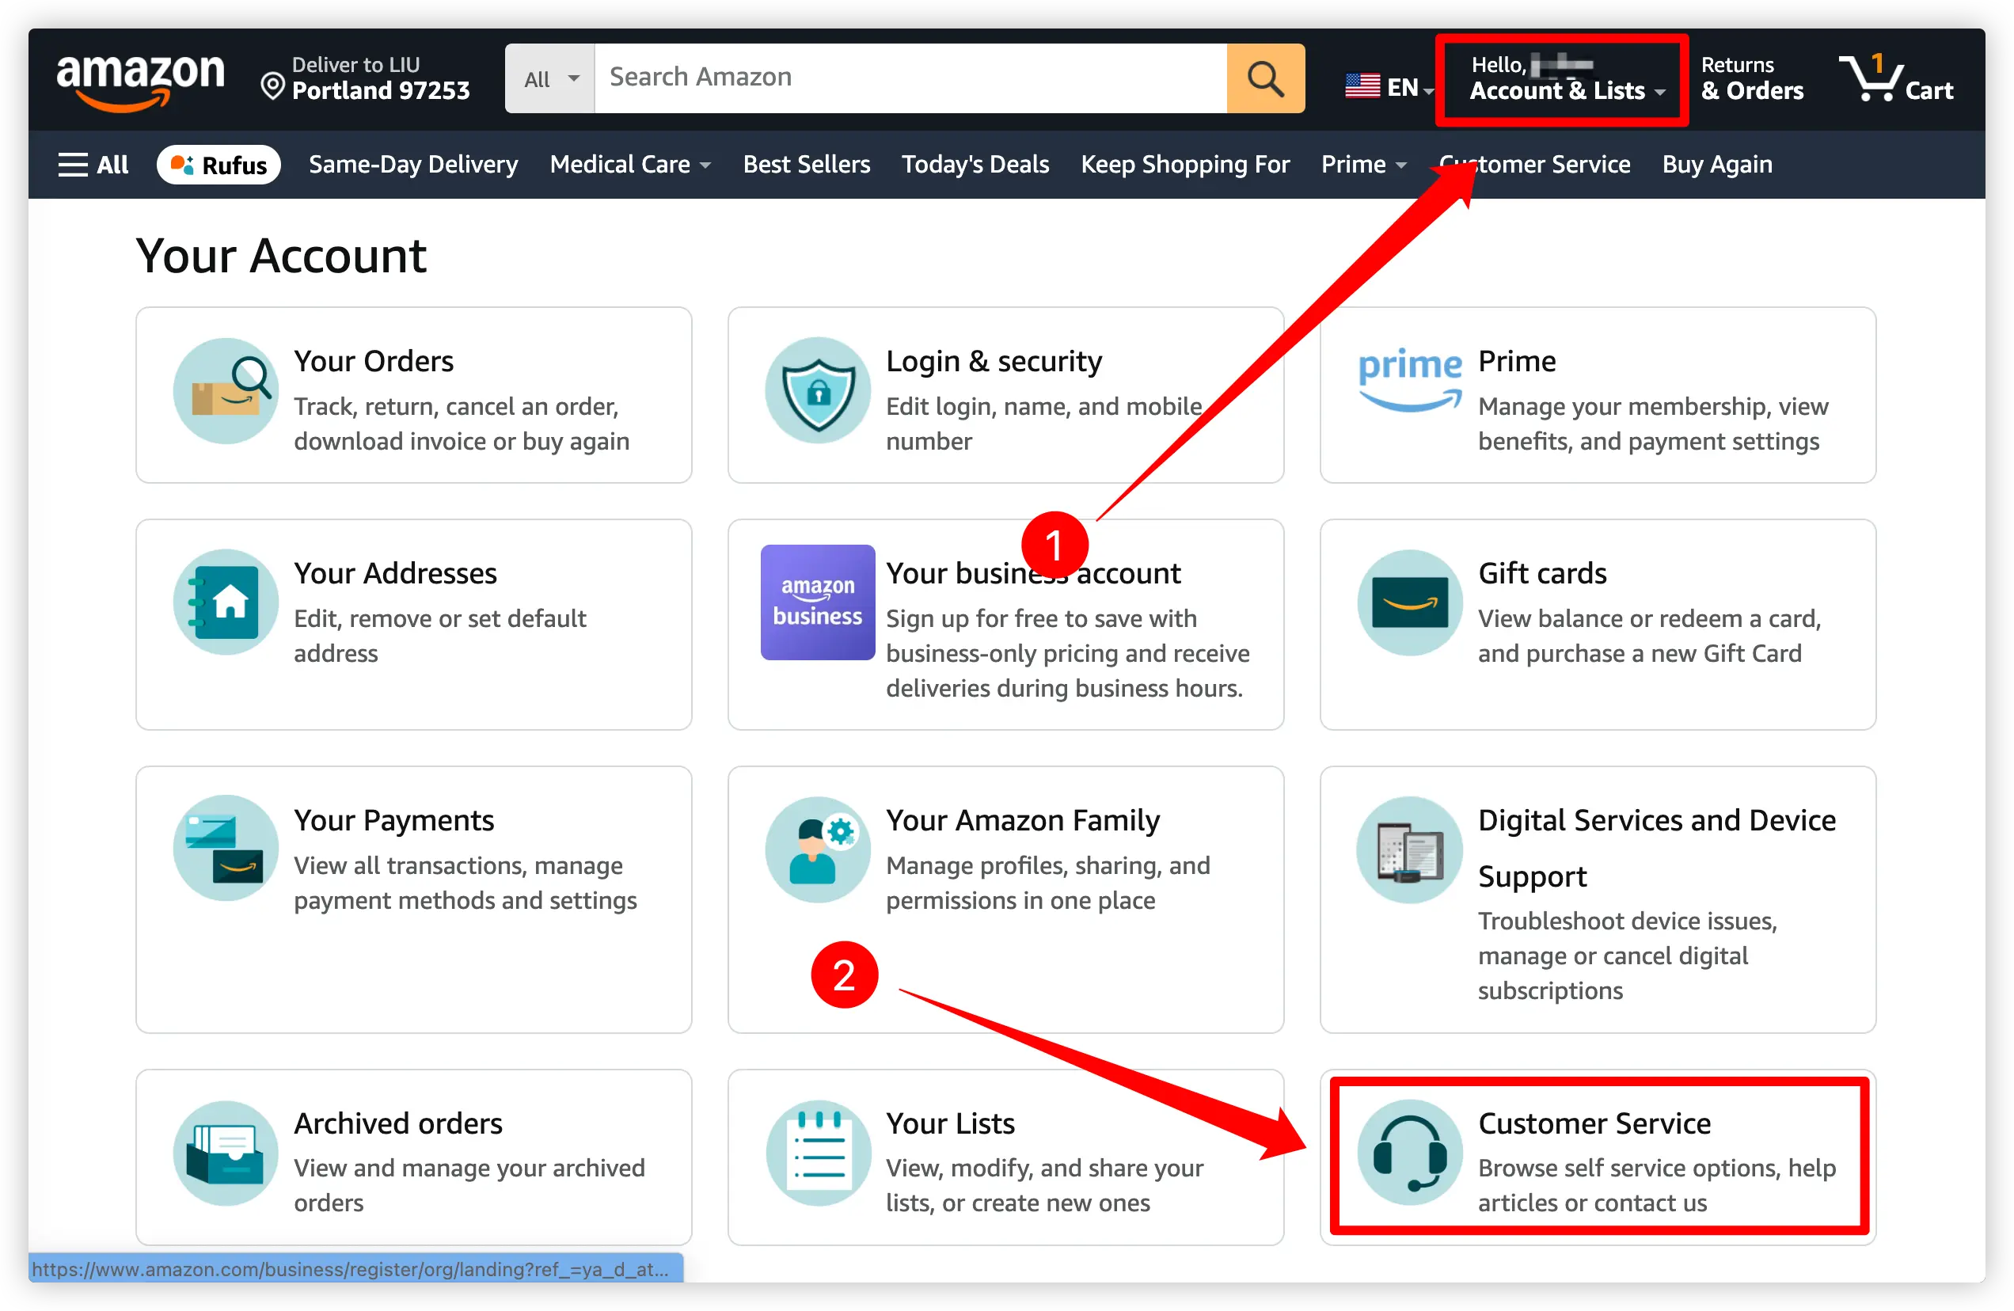Viewport: 2014px width, 1311px height.
Task: Click the Login & security shield icon
Action: pos(818,390)
